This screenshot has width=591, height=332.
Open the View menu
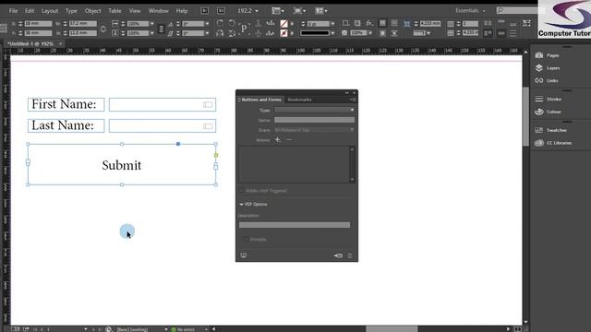[135, 10]
